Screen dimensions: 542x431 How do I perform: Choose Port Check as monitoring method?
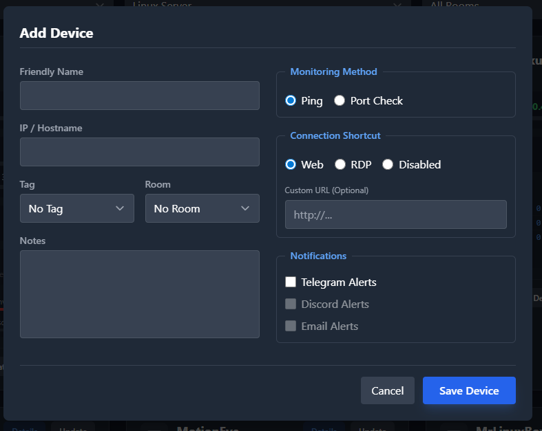click(x=340, y=100)
